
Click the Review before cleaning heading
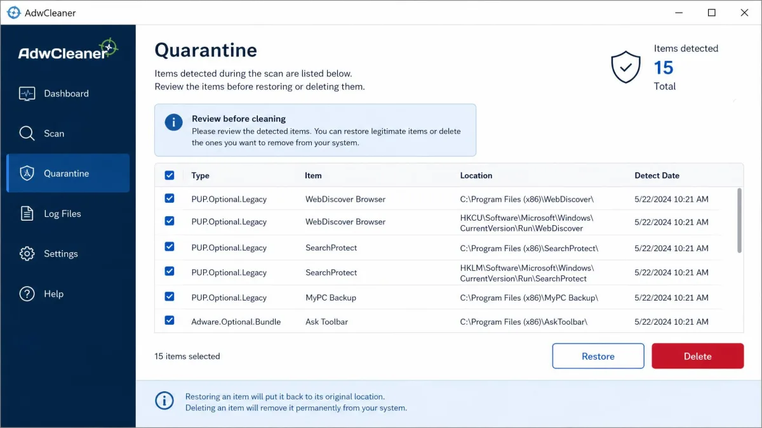click(x=239, y=119)
